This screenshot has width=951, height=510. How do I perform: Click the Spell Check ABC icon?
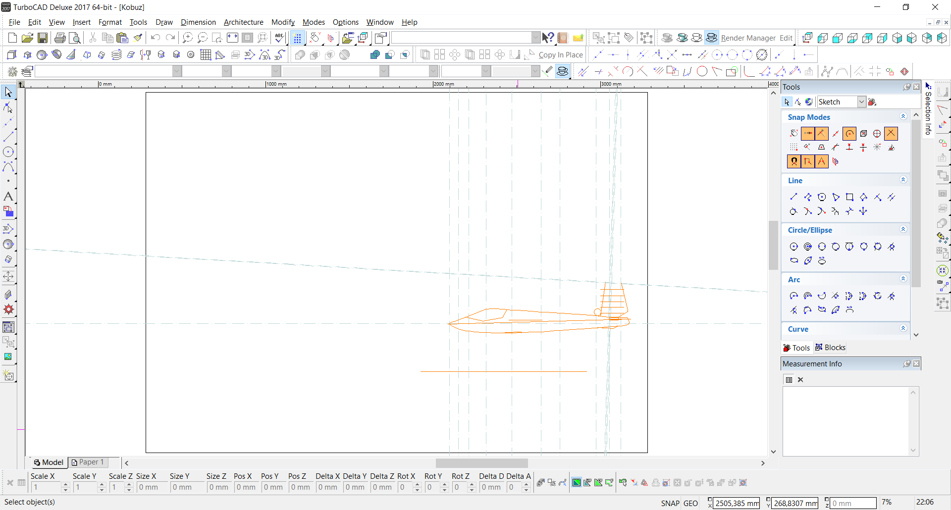pyautogui.click(x=279, y=38)
